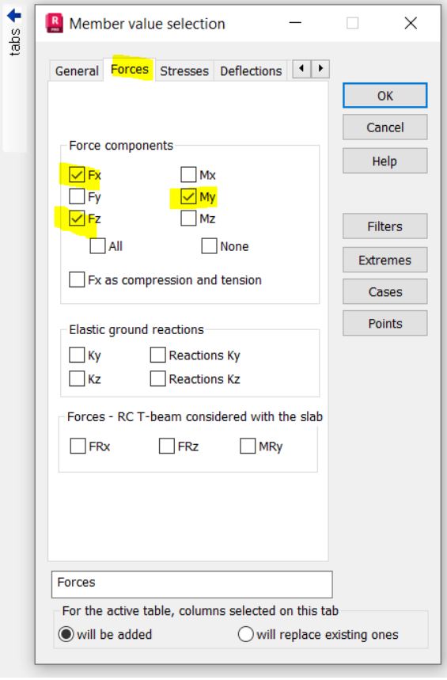The image size is (447, 680).
Task: Tick the Mz moment checkbox
Action: click(x=188, y=218)
